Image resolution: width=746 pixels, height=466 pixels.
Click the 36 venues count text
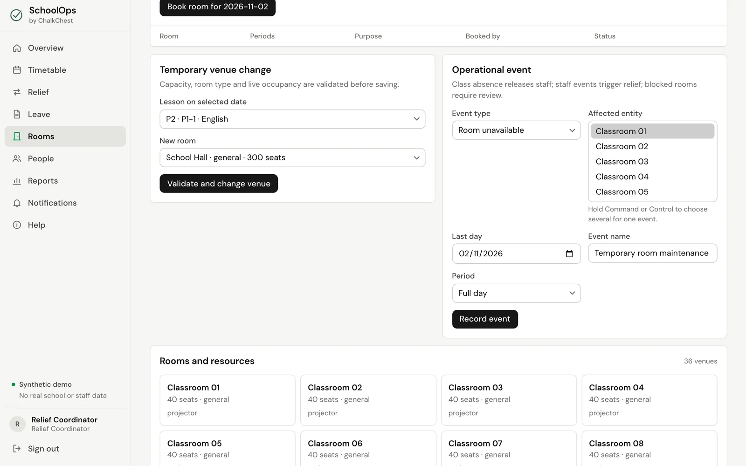[x=700, y=361]
